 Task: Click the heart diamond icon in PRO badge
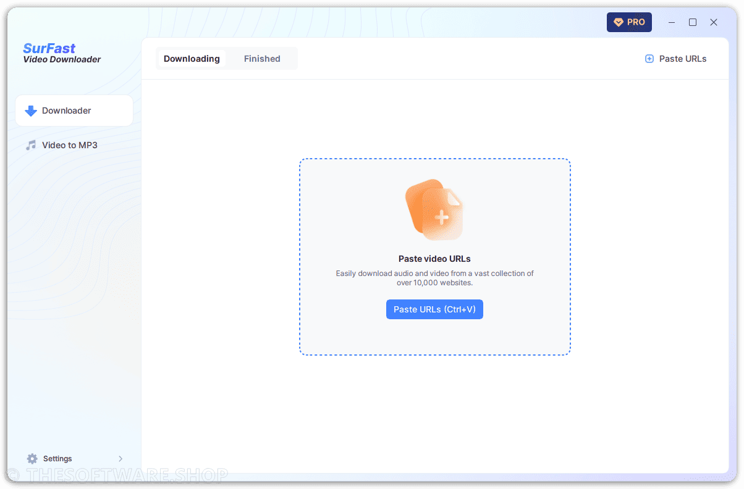[x=618, y=22]
